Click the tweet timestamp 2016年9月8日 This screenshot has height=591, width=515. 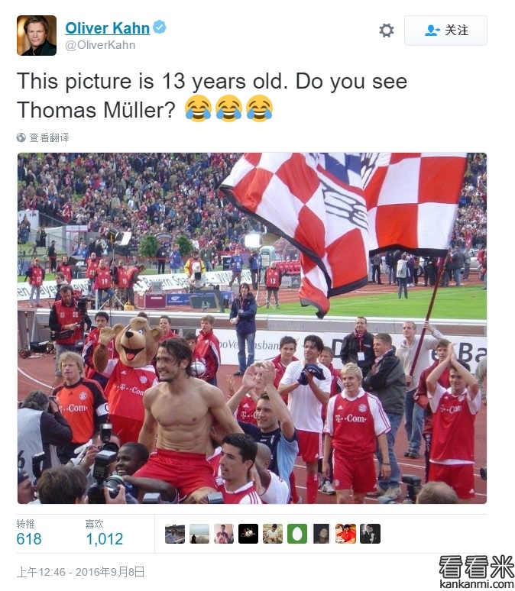[x=80, y=572]
